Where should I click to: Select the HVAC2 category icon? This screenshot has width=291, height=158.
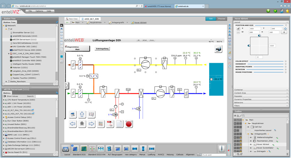pos(126,149)
